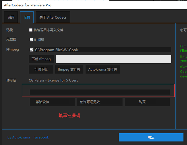
Task: Open the 关于 AfterCodecs tab
Action: (53, 17)
